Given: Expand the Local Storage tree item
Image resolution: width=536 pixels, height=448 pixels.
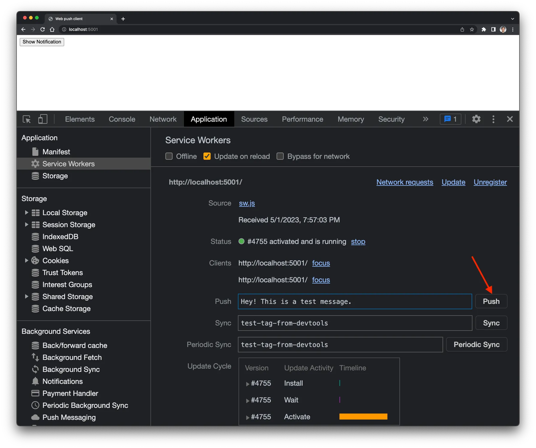Looking at the screenshot, I should pyautogui.click(x=26, y=213).
